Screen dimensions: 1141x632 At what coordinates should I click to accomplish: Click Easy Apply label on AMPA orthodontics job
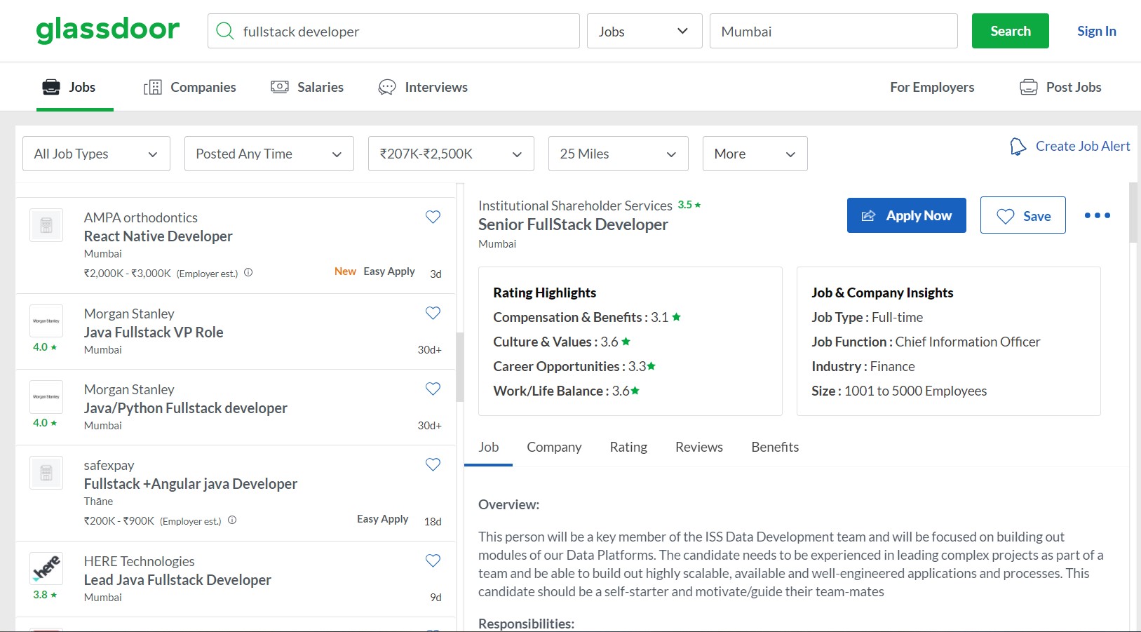point(389,271)
